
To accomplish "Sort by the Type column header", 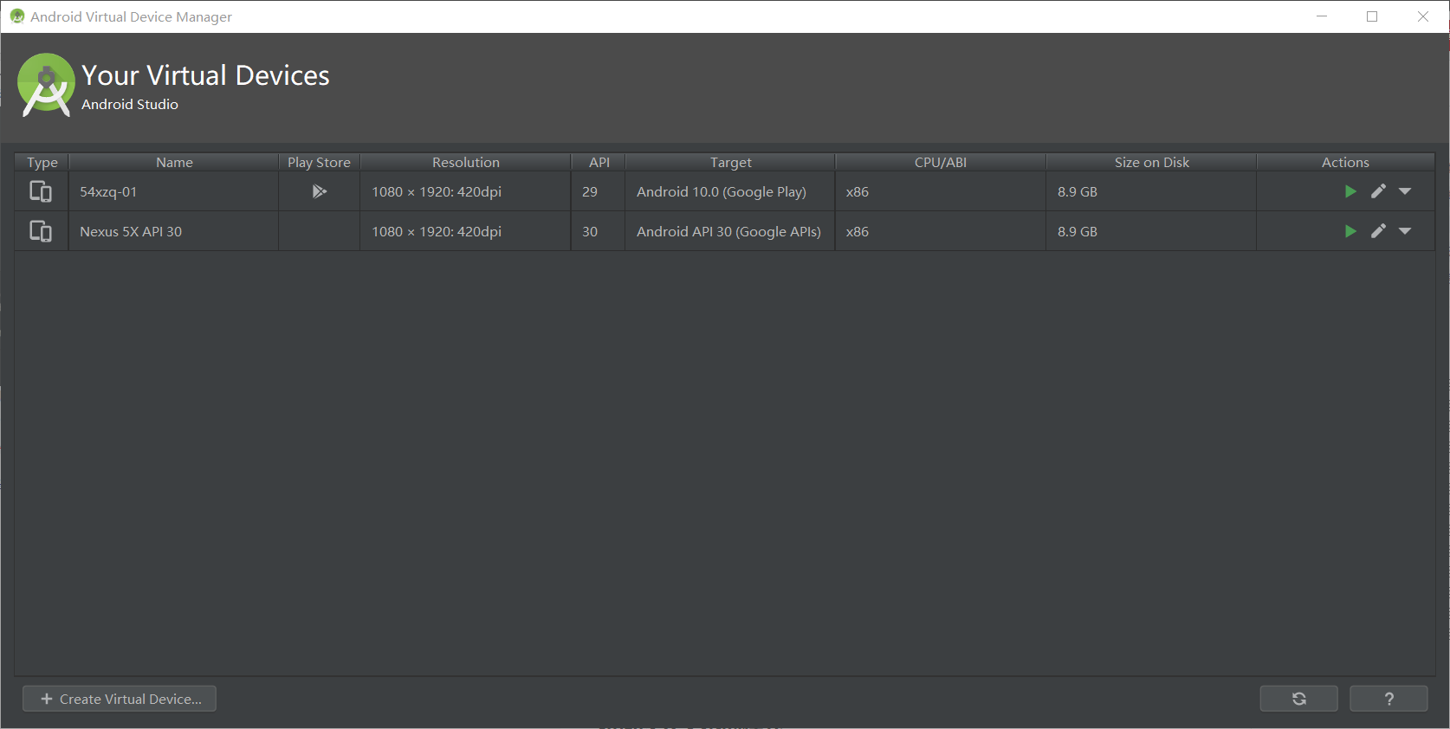I will pos(42,162).
